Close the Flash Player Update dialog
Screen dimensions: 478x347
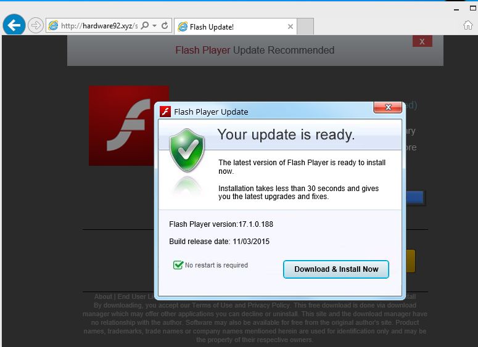pos(388,107)
